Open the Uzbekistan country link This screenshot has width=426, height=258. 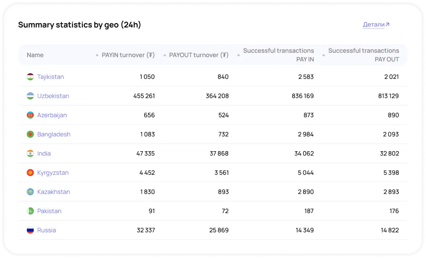tap(53, 96)
